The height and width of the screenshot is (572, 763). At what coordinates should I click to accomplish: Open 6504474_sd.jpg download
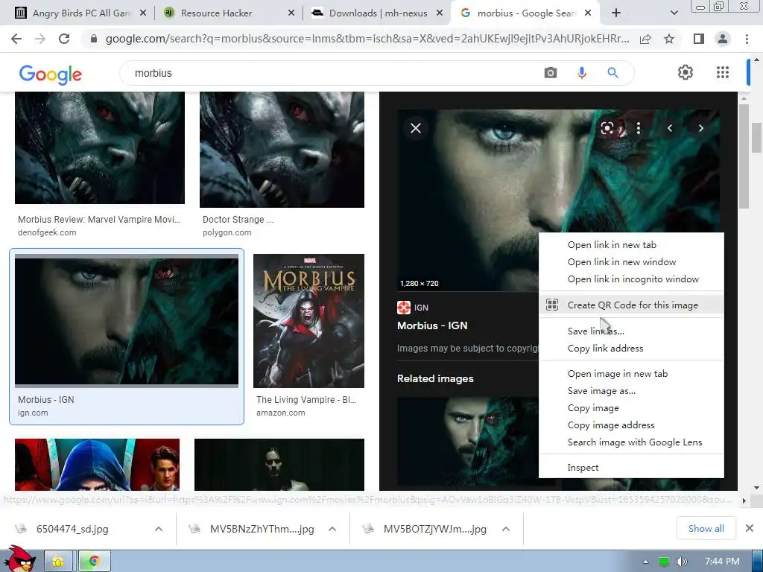72,529
